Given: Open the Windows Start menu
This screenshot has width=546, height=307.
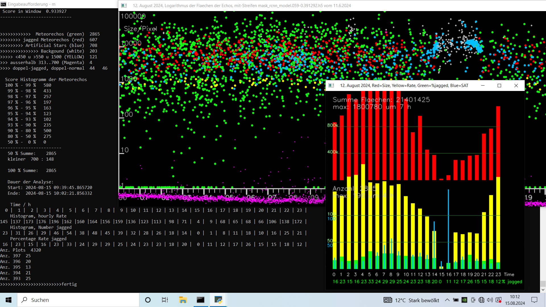Looking at the screenshot, I should coord(9,300).
